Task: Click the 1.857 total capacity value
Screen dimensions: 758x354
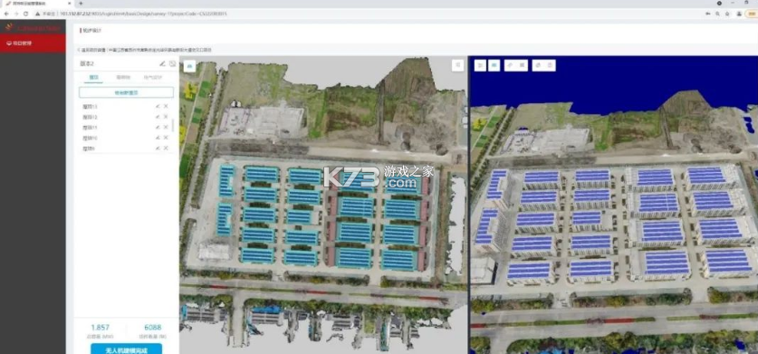Action: [x=100, y=328]
